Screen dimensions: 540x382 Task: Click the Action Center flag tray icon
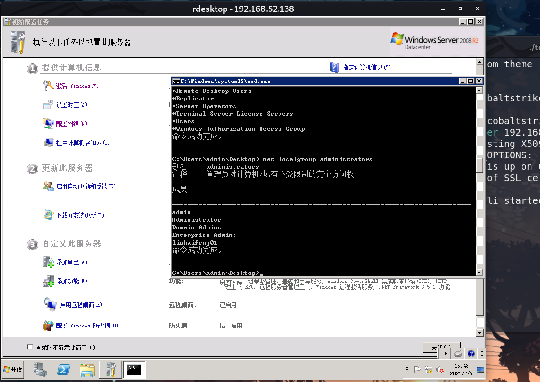[417, 370]
